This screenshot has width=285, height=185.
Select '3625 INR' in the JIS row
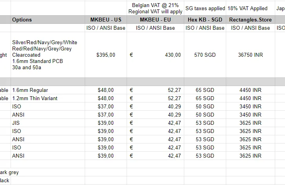click(251, 123)
